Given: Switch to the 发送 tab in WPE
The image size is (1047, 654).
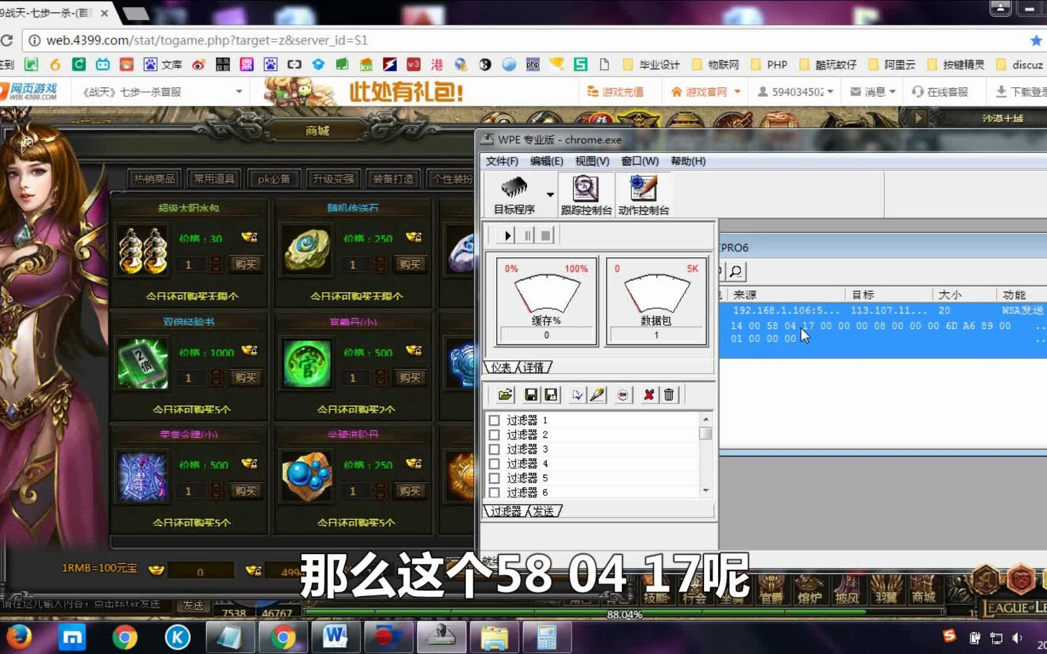Looking at the screenshot, I should pyautogui.click(x=543, y=511).
